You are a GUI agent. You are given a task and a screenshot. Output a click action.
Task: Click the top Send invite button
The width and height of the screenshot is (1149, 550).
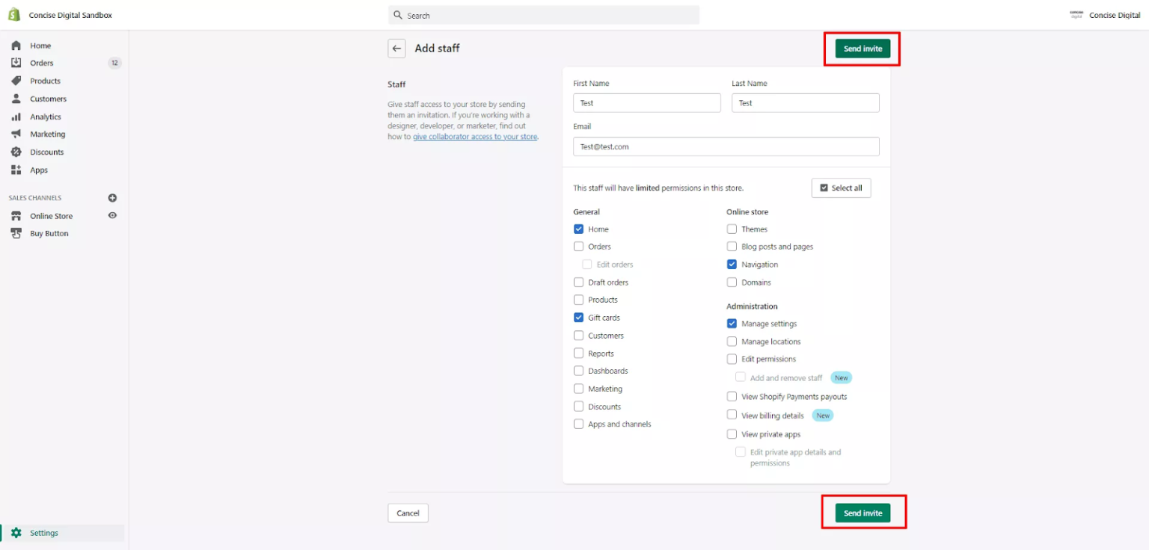862,48
